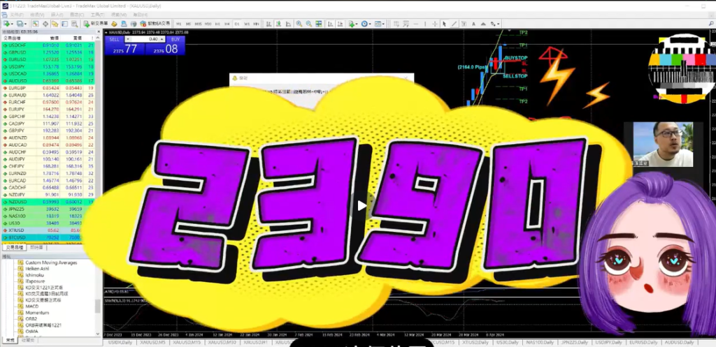The image size is (716, 347).
Task: Draw a vertical line tool
Action: pos(426,24)
